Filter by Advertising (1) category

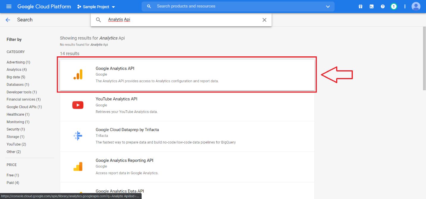click(x=18, y=62)
